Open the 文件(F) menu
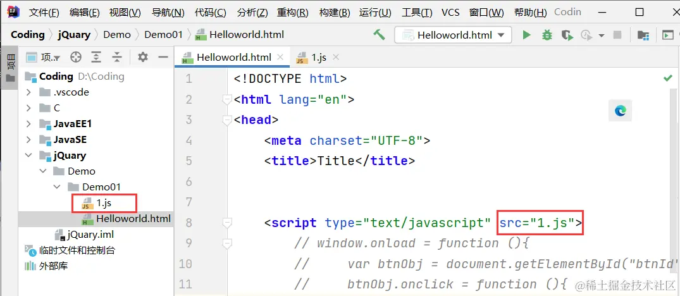The height and width of the screenshot is (296, 680). click(44, 13)
